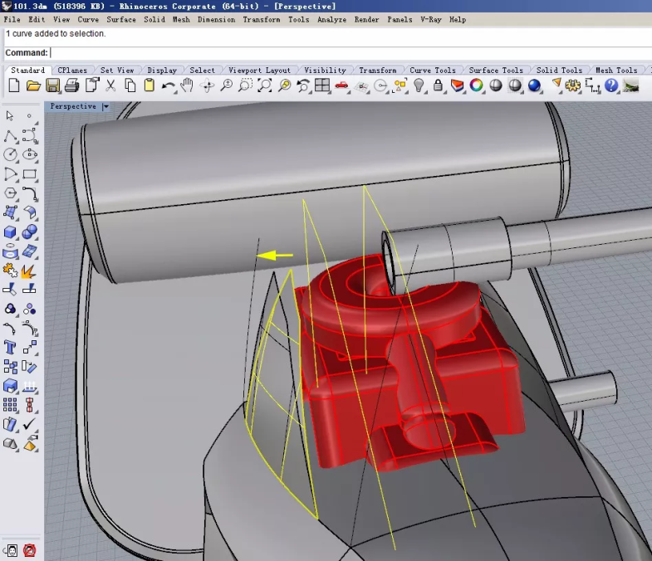Click the Pan view hand icon
This screenshot has height=561, width=652.
(187, 85)
